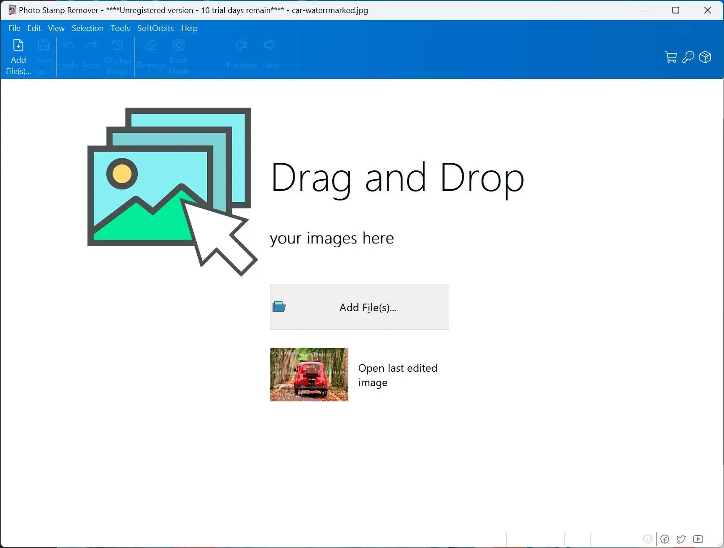Click the Remove eraser icon
This screenshot has height=548, width=724.
(x=151, y=45)
